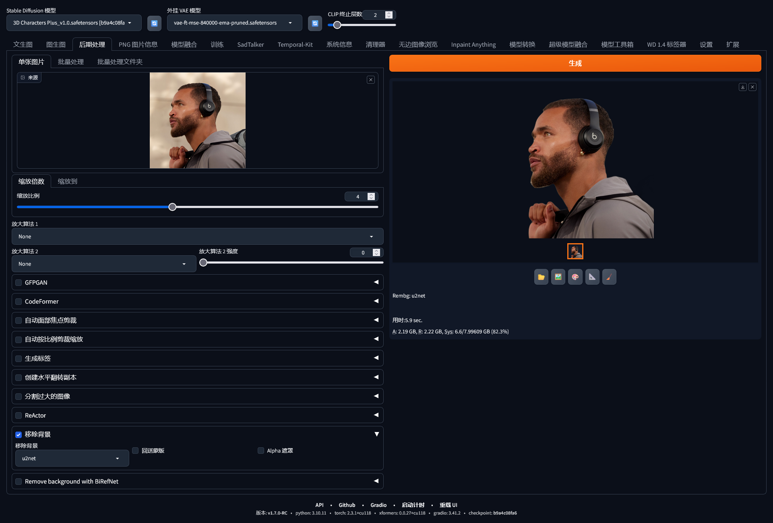Expand the 自动按比例剪裁缩放 section arrow

coord(376,339)
